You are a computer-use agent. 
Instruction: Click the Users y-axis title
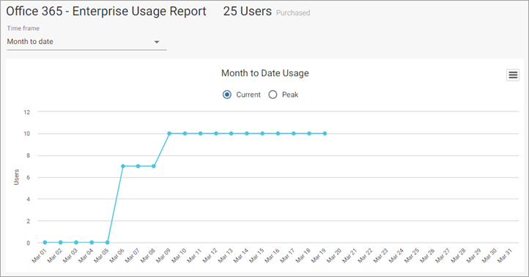[x=16, y=177]
